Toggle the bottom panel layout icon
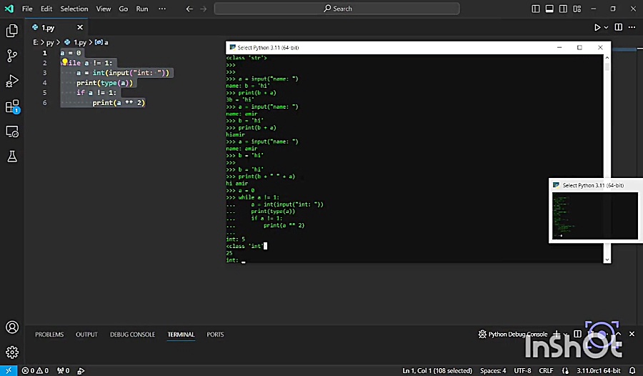This screenshot has width=643, height=376. [x=549, y=9]
